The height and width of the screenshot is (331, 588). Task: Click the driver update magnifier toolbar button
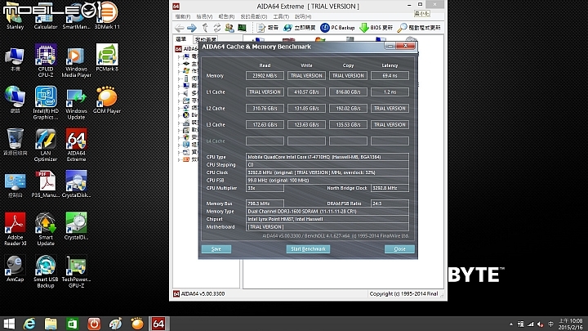pyautogui.click(x=419, y=28)
